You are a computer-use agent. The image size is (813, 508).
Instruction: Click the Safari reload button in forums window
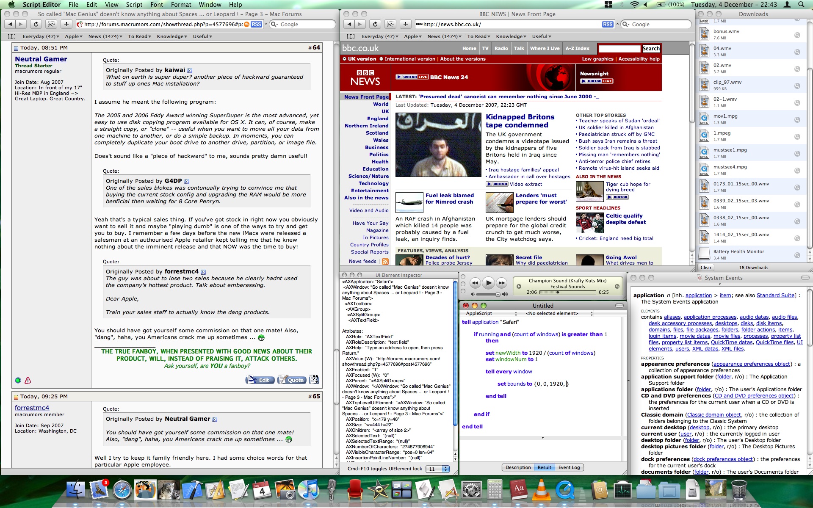tap(36, 24)
